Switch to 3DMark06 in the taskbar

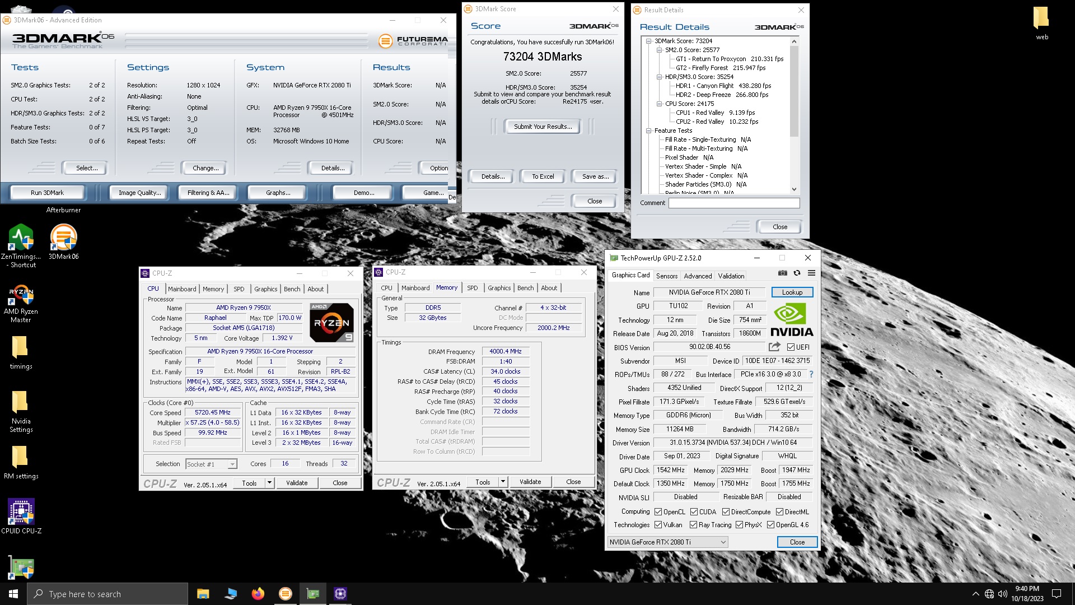coord(285,594)
